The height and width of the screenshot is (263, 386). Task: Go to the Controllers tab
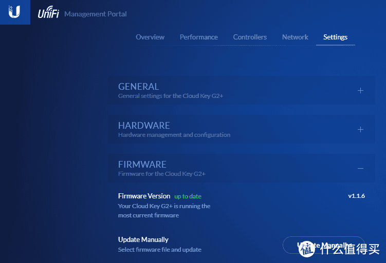click(x=250, y=37)
